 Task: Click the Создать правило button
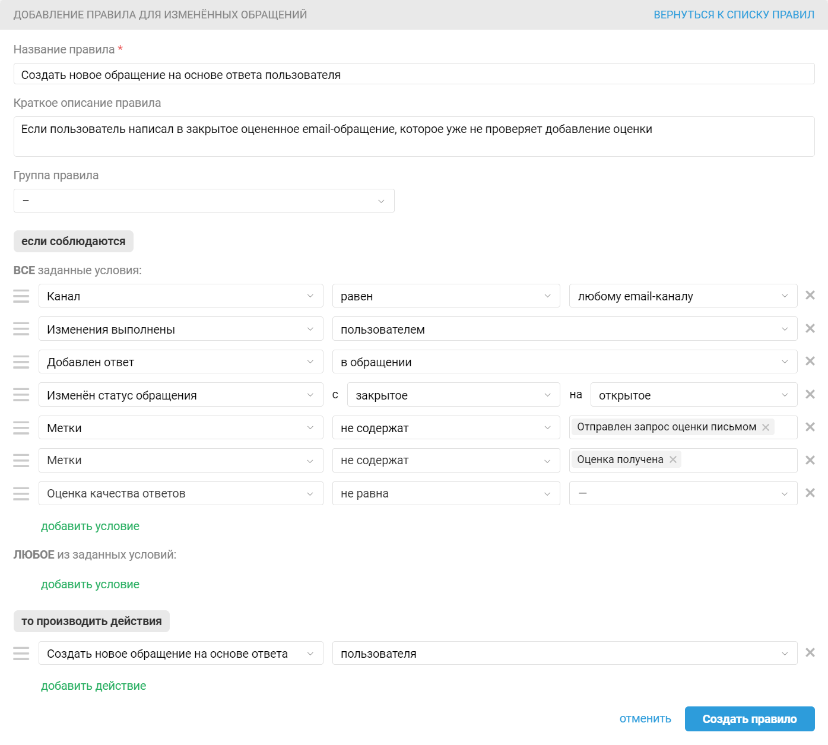click(x=749, y=719)
